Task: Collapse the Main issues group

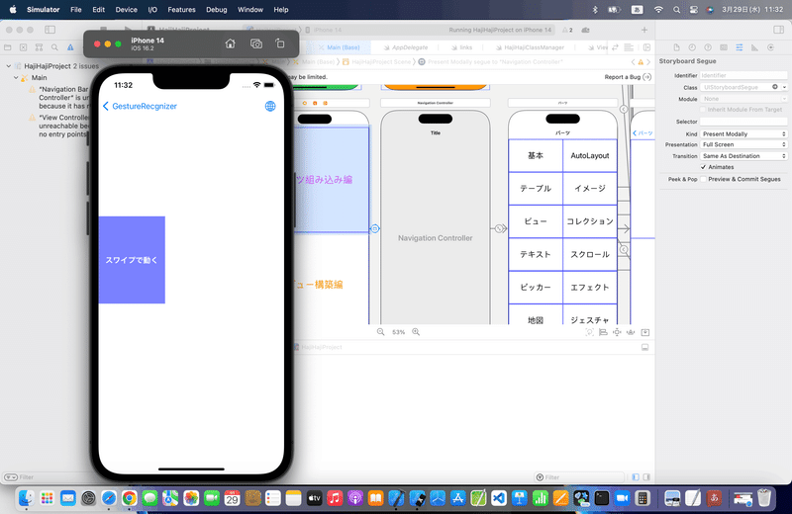Action: pos(16,78)
